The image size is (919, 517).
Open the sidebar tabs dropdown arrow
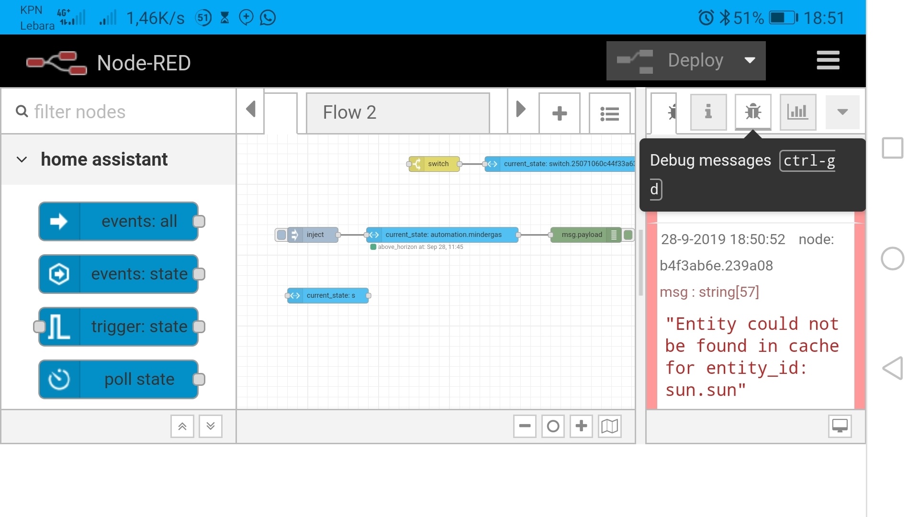tap(842, 112)
